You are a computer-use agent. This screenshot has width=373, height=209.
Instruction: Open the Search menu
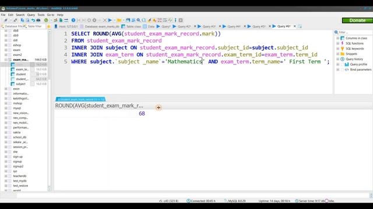pyautogui.click(x=20, y=15)
